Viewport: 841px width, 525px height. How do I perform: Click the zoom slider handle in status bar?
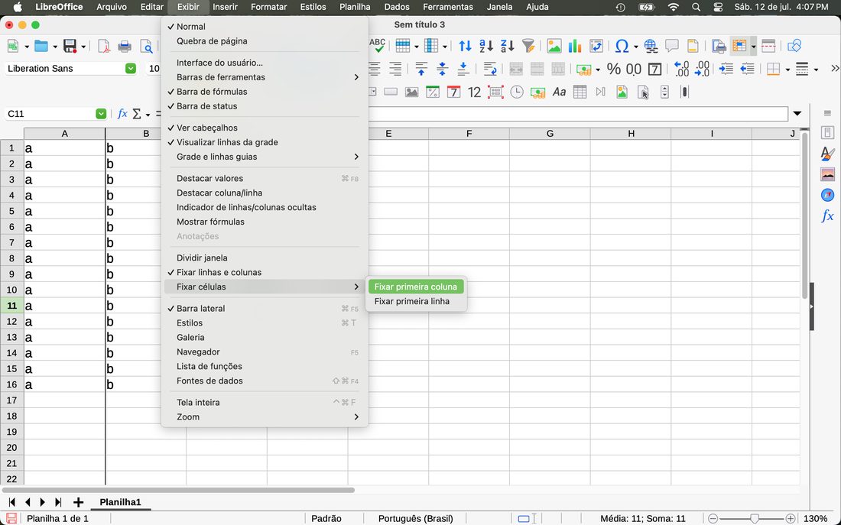(x=755, y=519)
